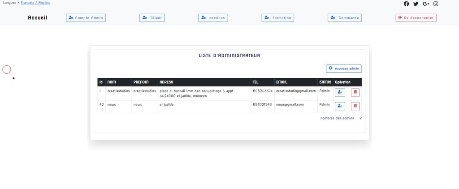Open the services menu button

point(213,18)
